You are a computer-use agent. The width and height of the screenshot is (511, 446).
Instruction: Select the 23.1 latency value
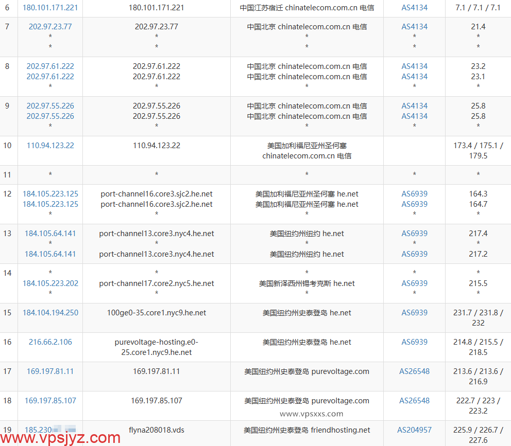coord(478,77)
